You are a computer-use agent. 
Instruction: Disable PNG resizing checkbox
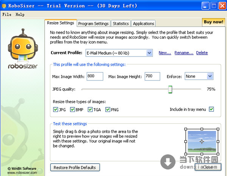pyautogui.click(x=108, y=110)
